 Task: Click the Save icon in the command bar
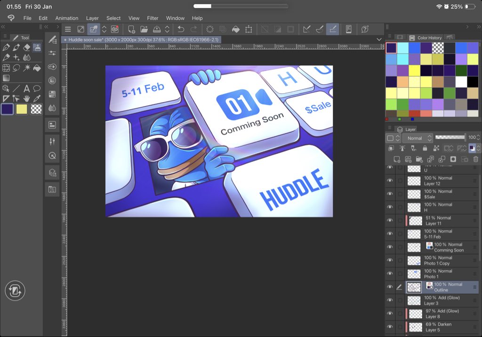pos(156,29)
